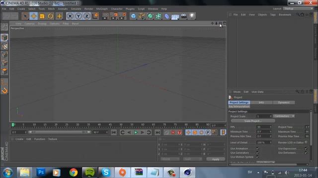318x178 pixels.
Task: Open the Create menu
Action: (x=21, y=9)
